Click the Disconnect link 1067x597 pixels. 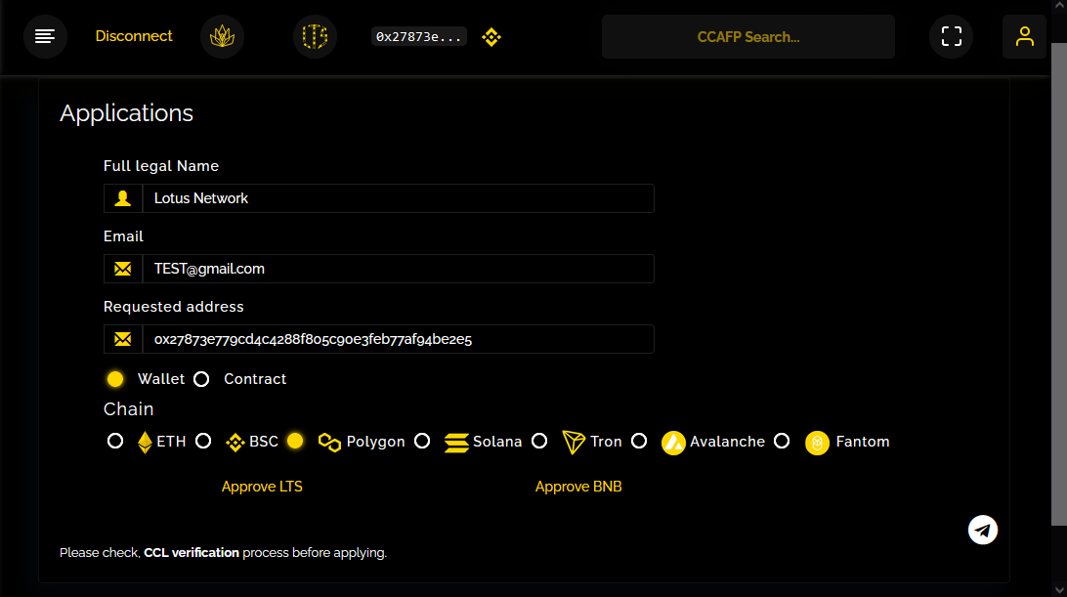(x=134, y=36)
